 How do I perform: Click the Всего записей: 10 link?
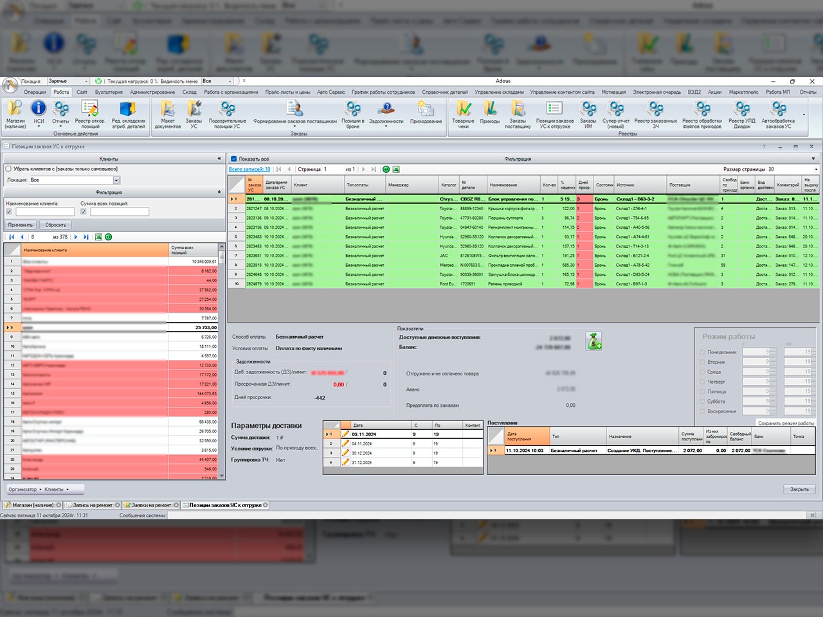coord(249,169)
